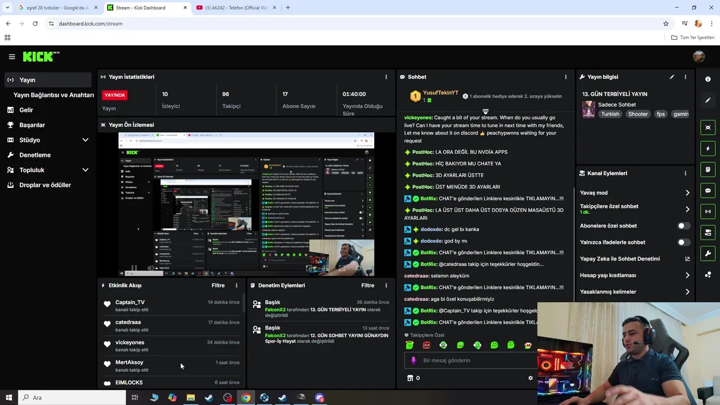Click the Sadece Sohbet category thumbnail
The height and width of the screenshot is (405, 720).
point(588,109)
